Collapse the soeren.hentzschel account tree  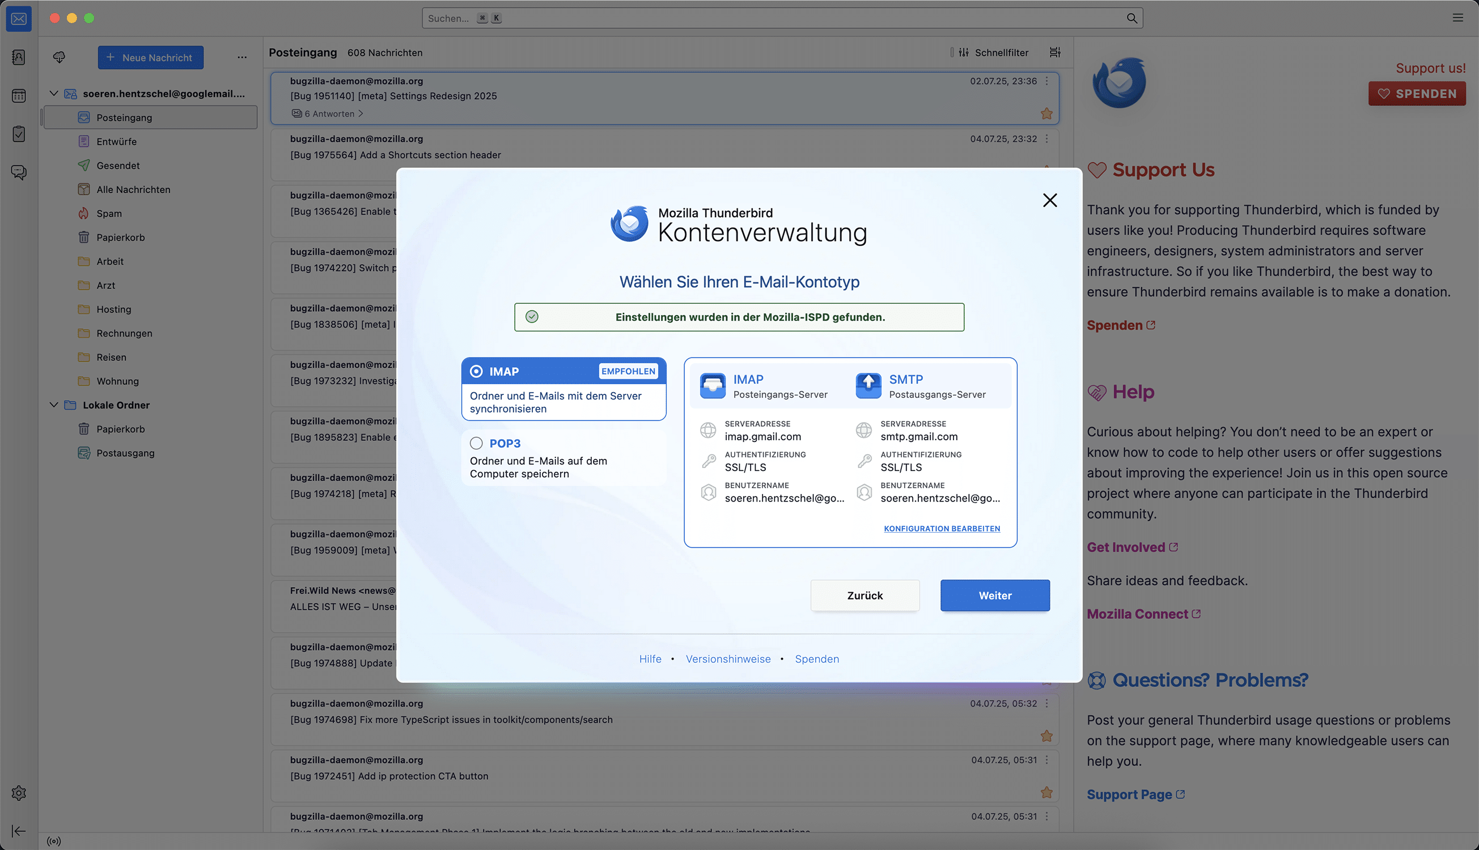coord(54,93)
